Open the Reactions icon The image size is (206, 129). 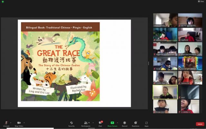click(136, 123)
